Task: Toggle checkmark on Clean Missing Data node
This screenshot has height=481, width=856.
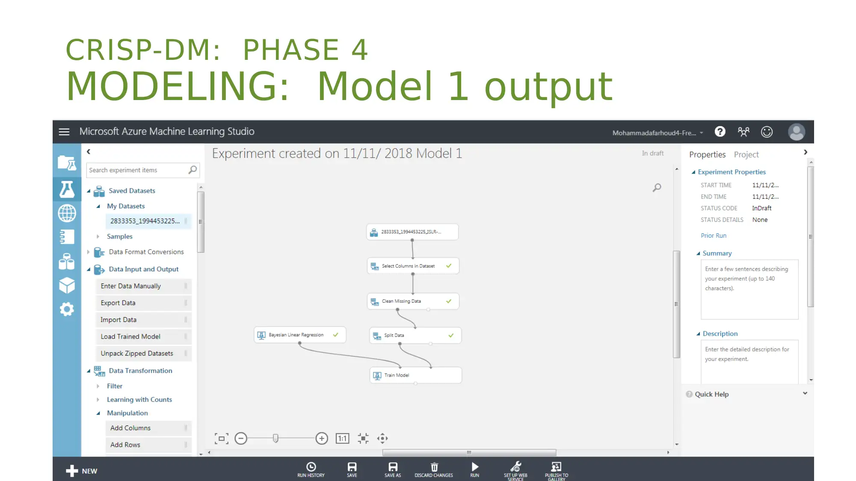Action: (x=448, y=301)
